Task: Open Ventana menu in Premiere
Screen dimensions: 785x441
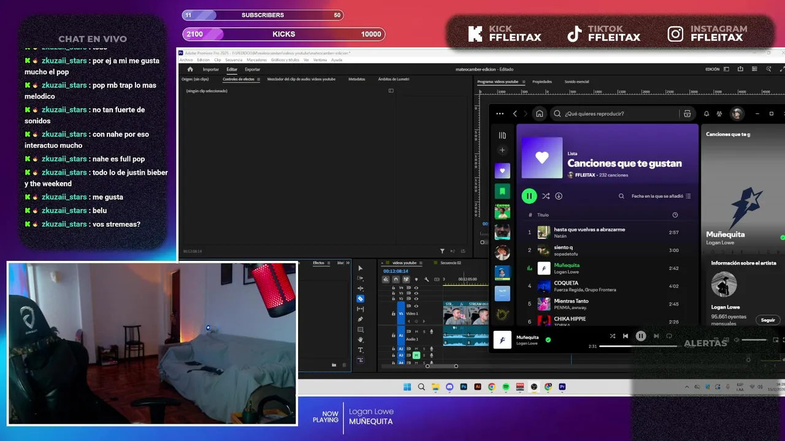Action: 320,60
